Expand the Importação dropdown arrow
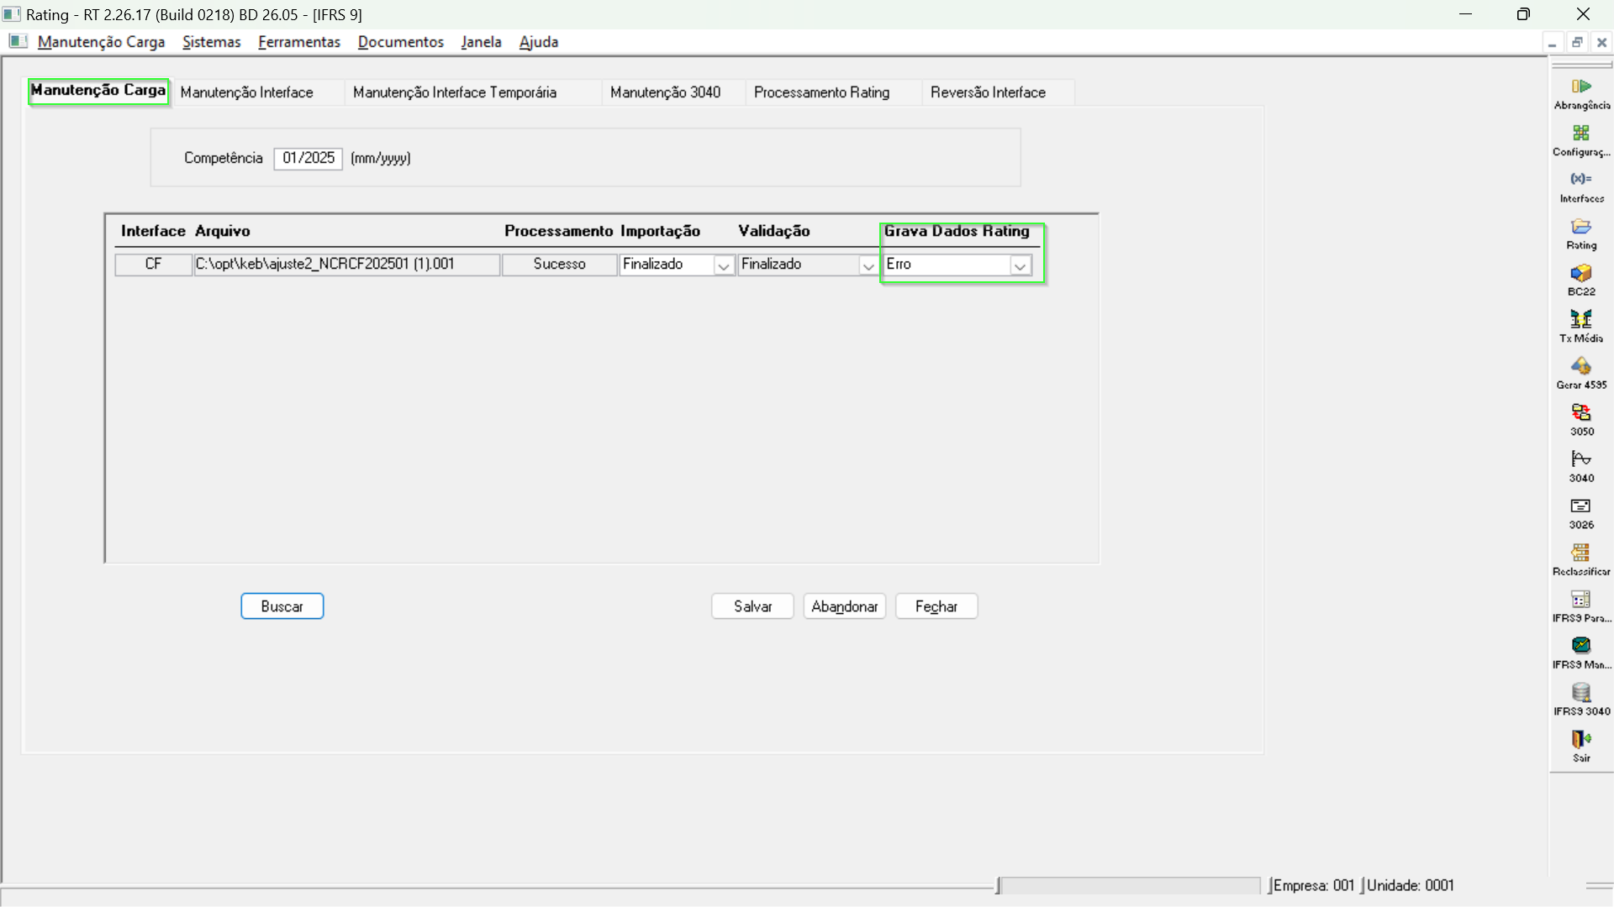 723,265
